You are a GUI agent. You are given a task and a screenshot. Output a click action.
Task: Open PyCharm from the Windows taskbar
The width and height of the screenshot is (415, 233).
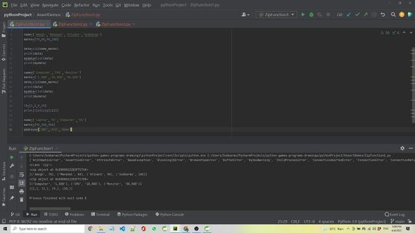tap(175, 228)
